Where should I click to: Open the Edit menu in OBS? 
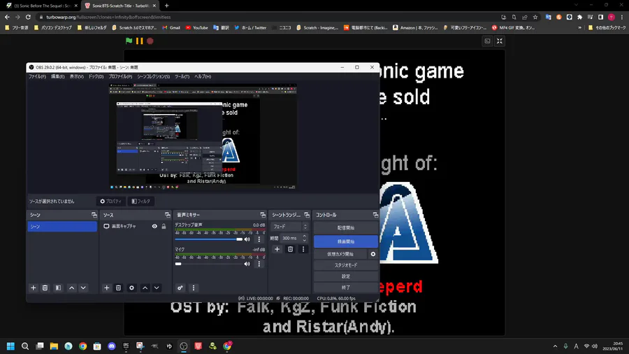[x=58, y=76]
